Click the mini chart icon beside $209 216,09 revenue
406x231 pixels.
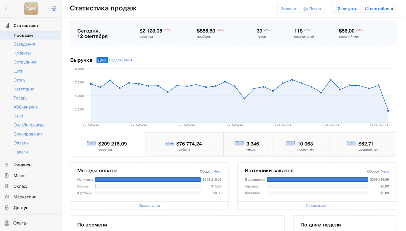click(91, 143)
